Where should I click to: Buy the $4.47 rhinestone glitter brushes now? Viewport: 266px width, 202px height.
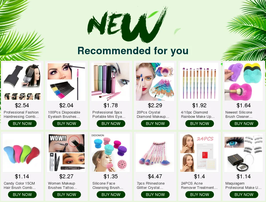pyautogui.click(x=155, y=195)
